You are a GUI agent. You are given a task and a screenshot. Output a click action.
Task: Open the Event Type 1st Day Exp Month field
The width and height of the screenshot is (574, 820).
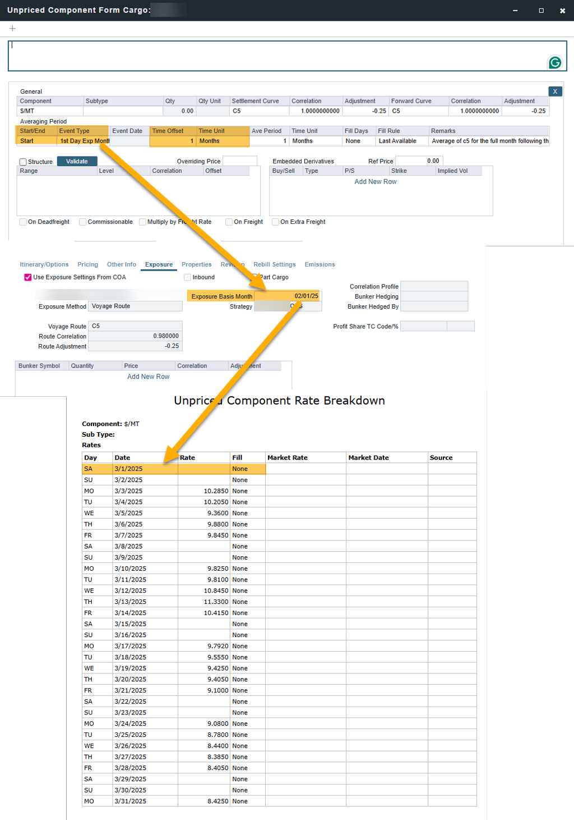pyautogui.click(x=84, y=141)
